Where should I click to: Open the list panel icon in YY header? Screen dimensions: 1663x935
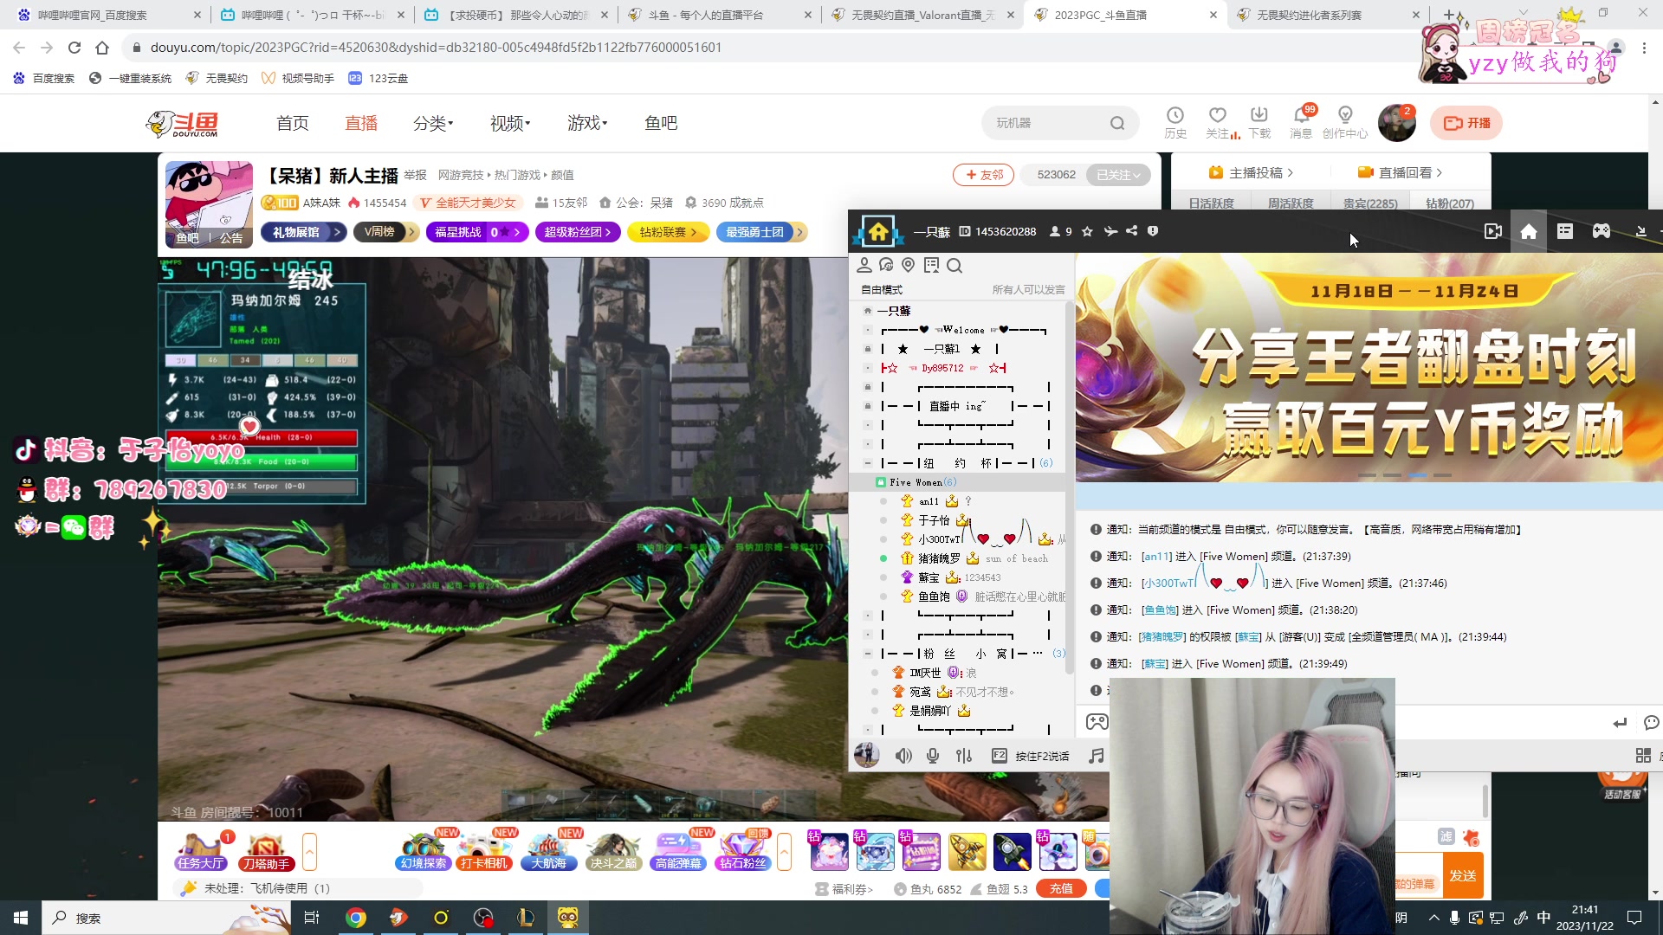[1565, 231]
